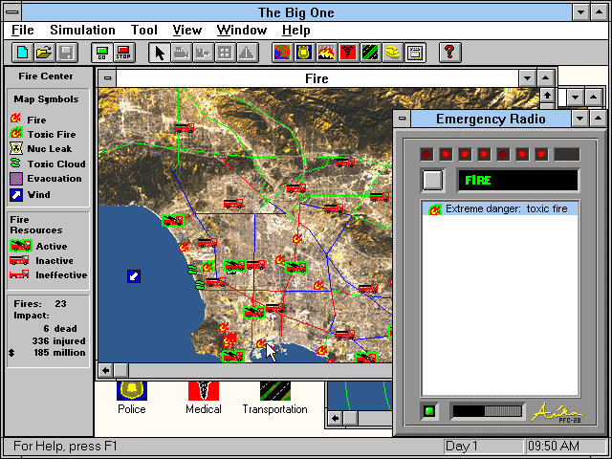Select the greyed grid tool

coord(225,53)
